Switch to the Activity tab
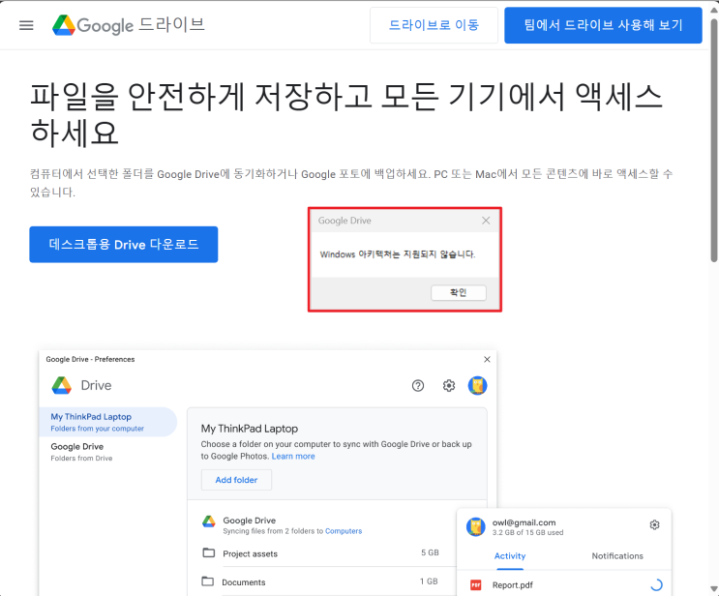 pyautogui.click(x=509, y=556)
